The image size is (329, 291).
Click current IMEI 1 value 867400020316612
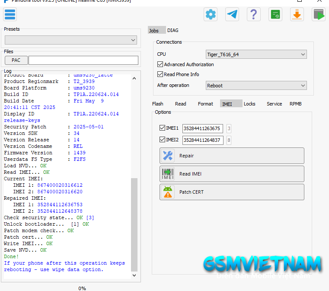(60, 185)
